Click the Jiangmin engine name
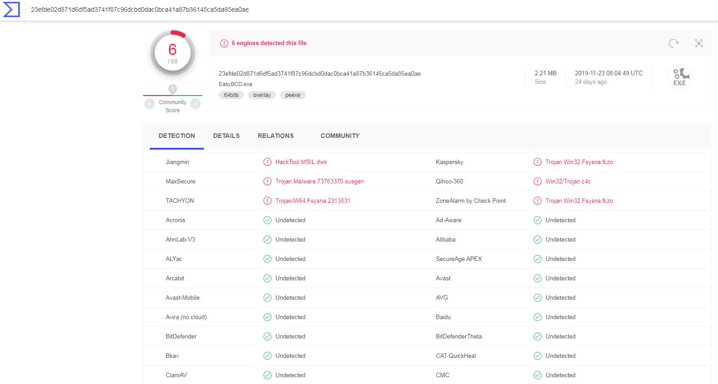718x384 pixels. click(x=177, y=162)
